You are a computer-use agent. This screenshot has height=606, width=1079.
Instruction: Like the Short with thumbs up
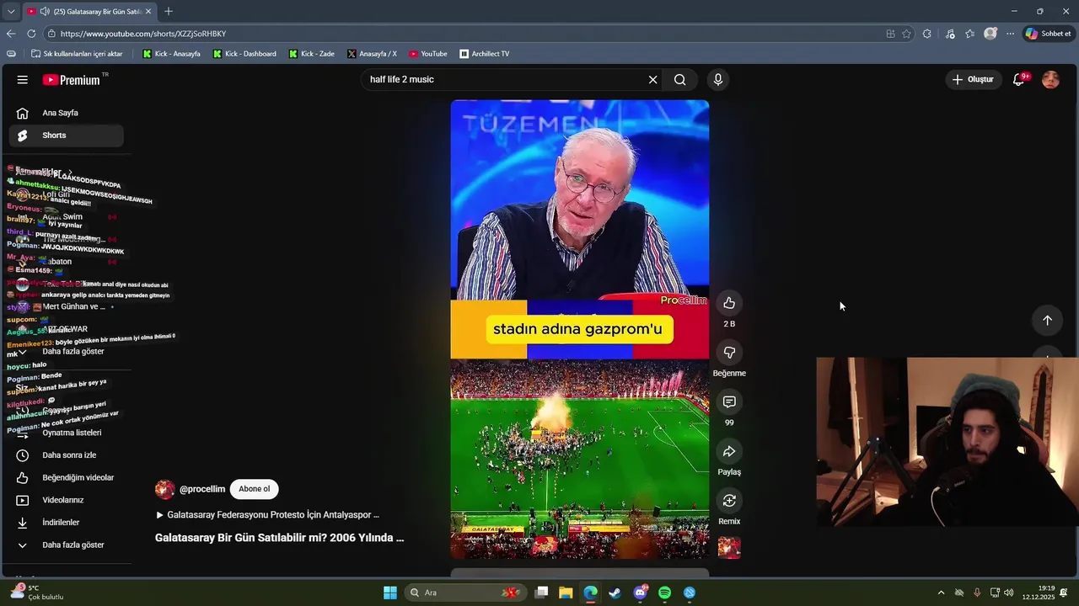coord(729,303)
